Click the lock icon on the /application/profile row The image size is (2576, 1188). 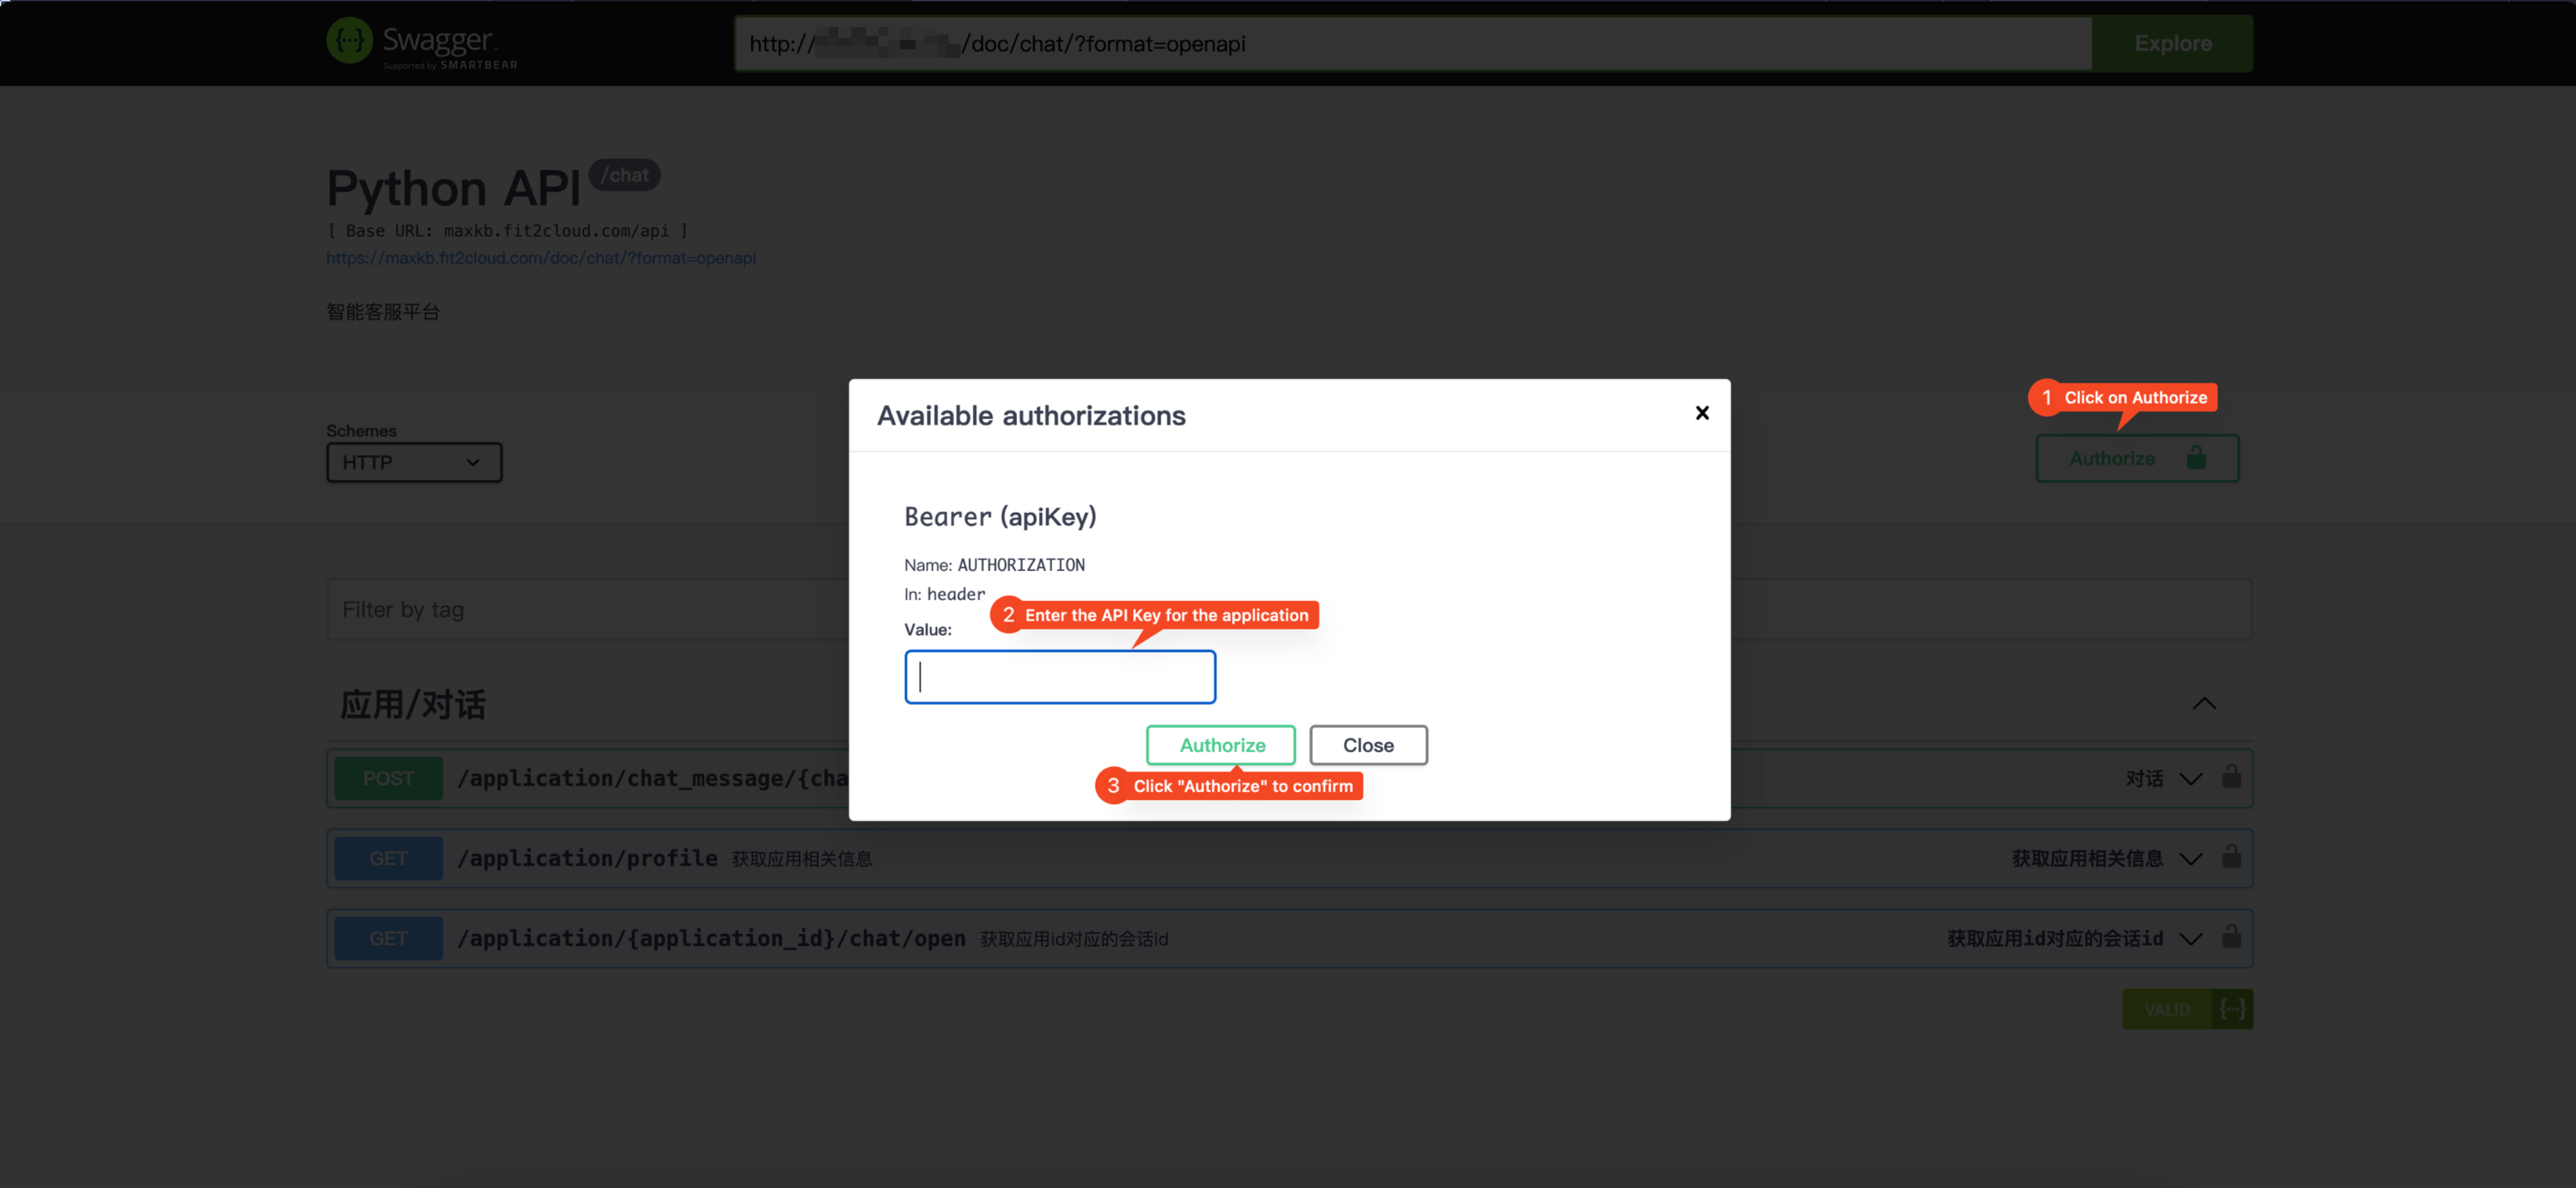2231,856
